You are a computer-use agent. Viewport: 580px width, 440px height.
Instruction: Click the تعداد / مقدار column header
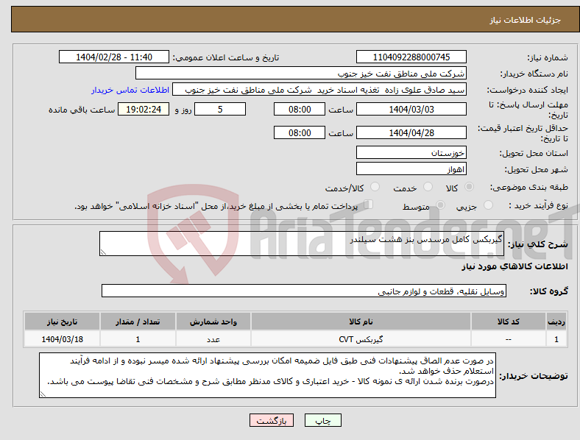coord(138,322)
